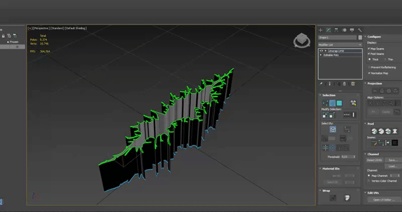Toggle Select By Element XYZ icon

click(353, 103)
